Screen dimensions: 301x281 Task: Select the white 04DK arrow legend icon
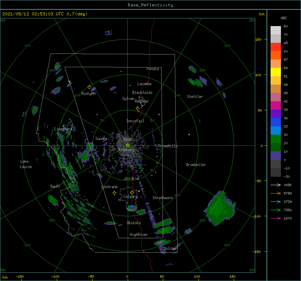276,185
